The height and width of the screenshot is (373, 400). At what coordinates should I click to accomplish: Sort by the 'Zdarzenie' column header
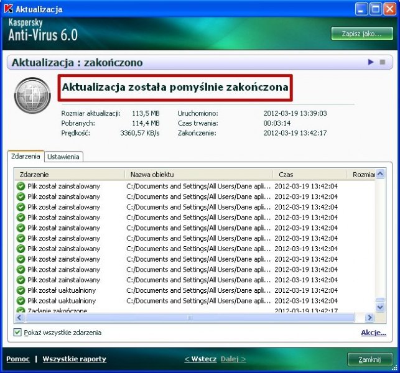[x=68, y=175]
